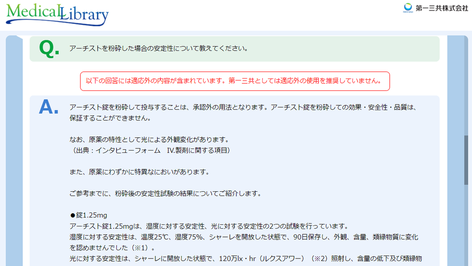Viewport: 472px width, 266px height.
Task: Click the Daiichi Sankyo company logo icon
Action: [x=408, y=8]
